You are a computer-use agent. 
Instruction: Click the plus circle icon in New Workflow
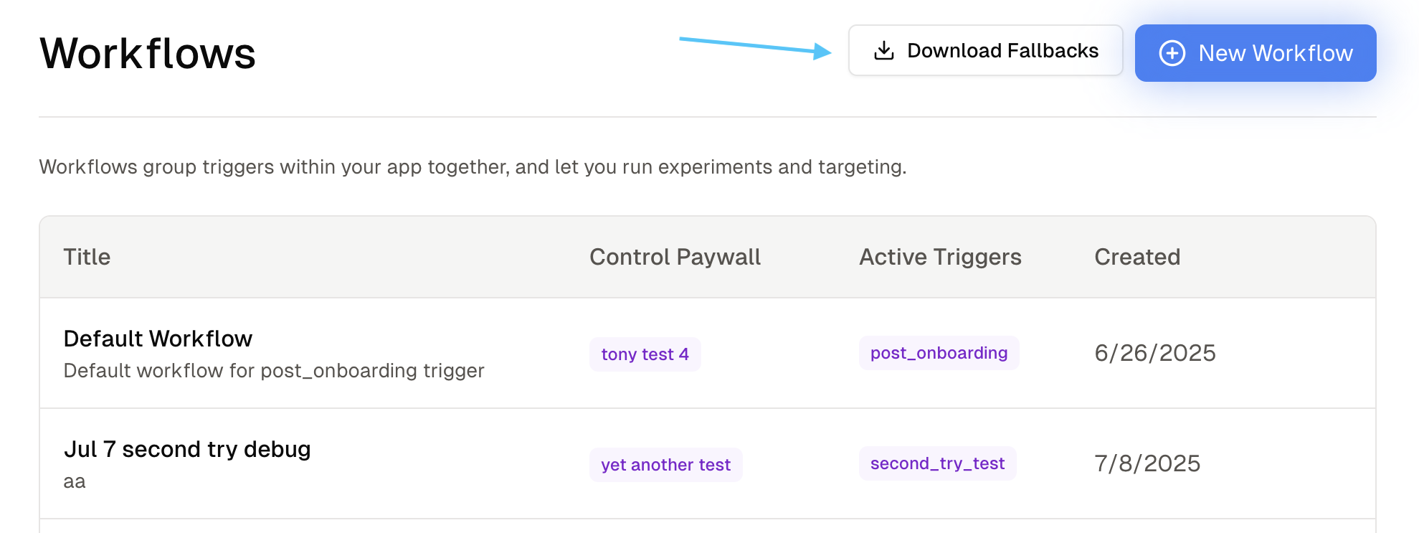(x=1172, y=53)
